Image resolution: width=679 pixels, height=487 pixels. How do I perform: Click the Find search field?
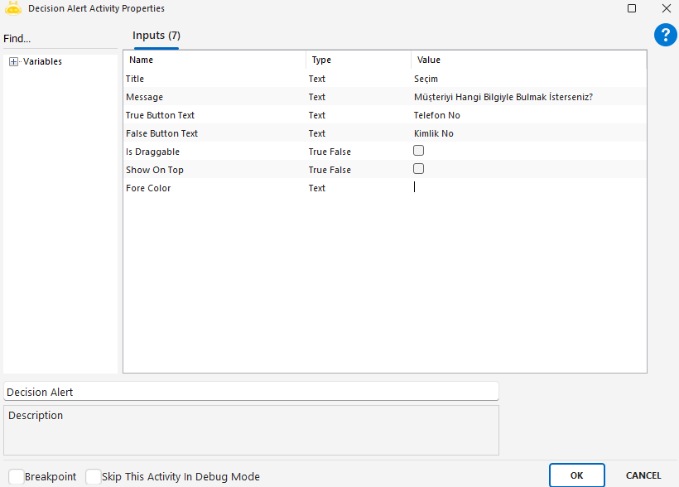coord(58,39)
